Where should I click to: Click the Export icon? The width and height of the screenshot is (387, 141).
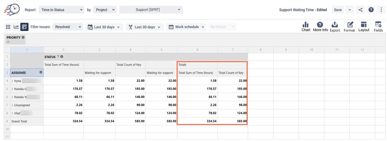pos(335,27)
